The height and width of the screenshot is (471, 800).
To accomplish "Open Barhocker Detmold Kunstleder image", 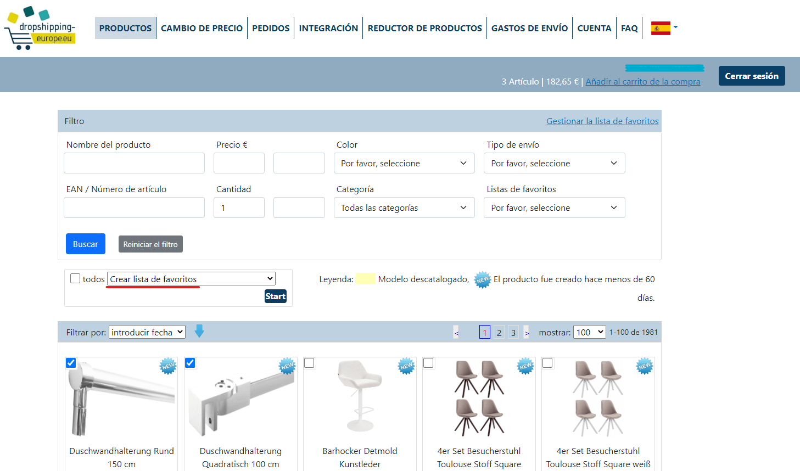I will (x=360, y=396).
